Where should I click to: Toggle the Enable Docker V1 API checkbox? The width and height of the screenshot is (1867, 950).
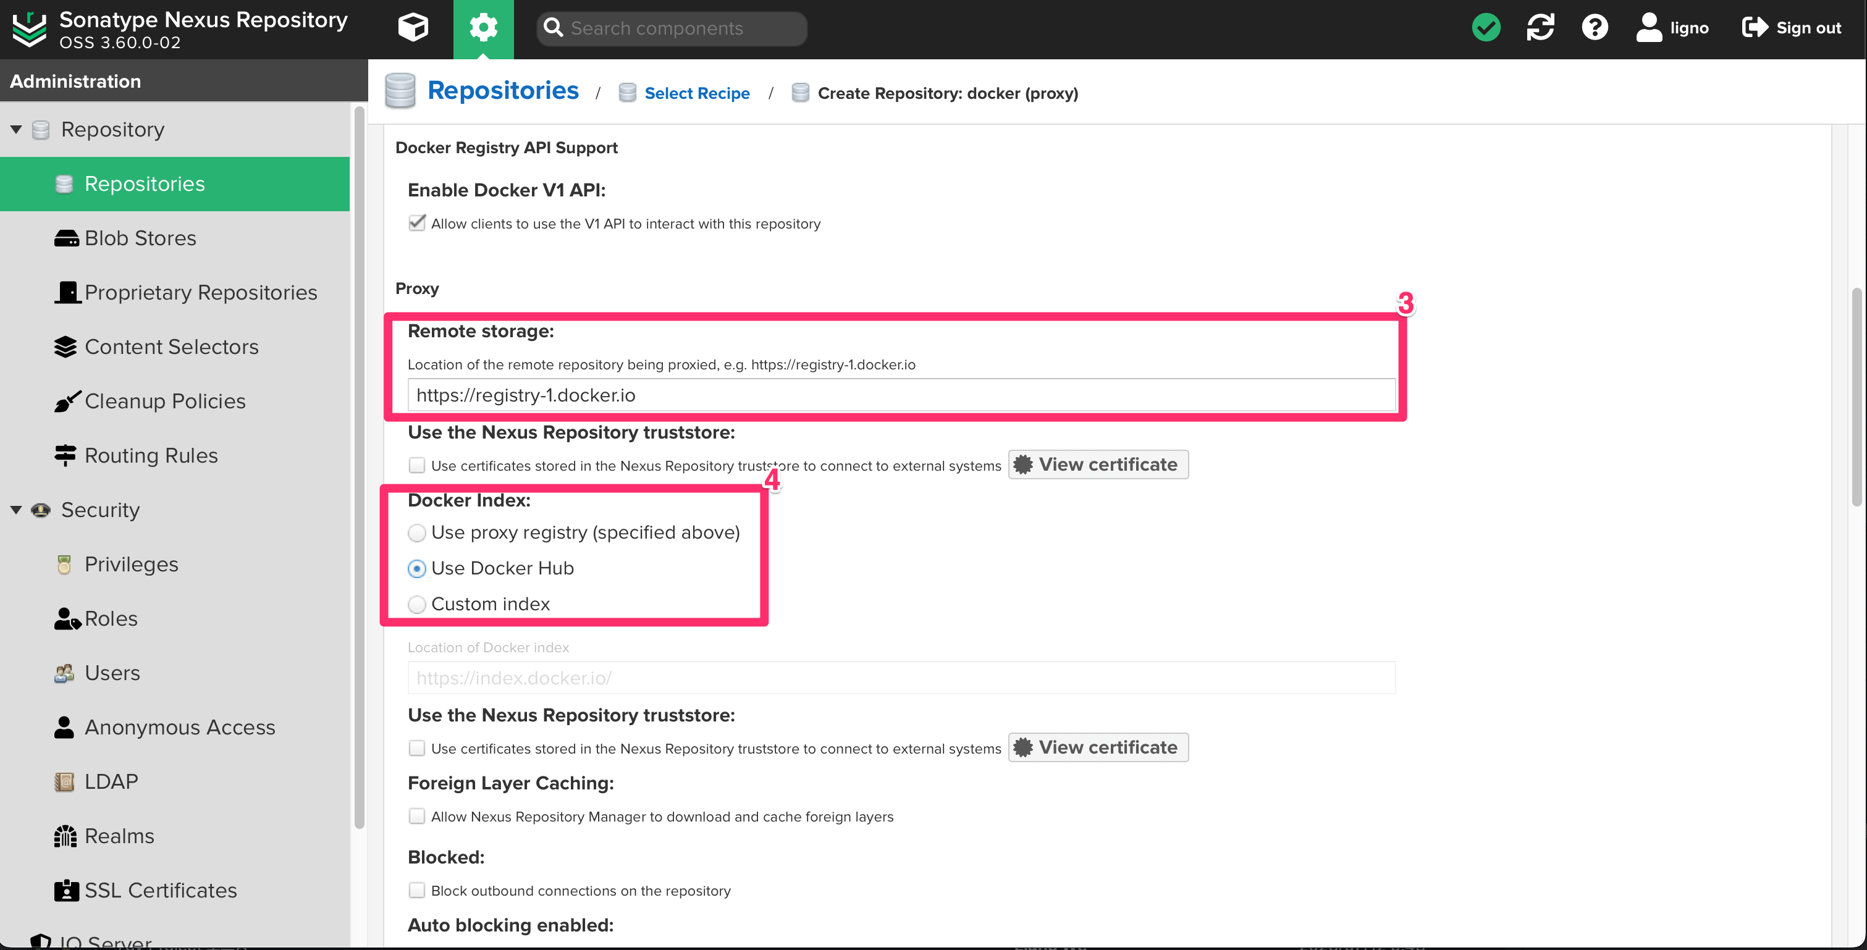point(417,222)
